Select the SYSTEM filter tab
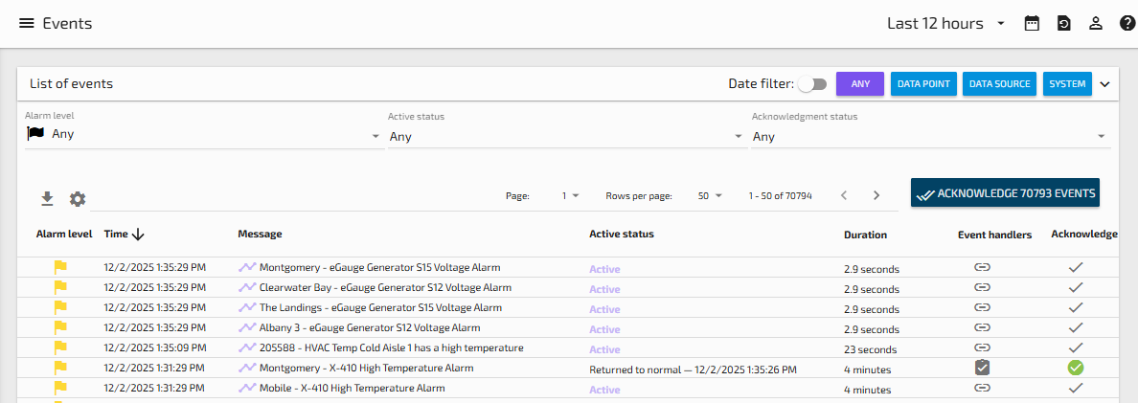Screen dimensions: 1138x403 pos(1067,84)
